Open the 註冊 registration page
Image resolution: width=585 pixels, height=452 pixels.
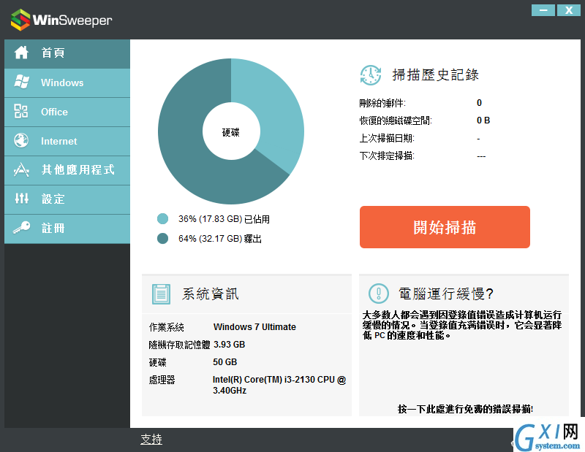[x=67, y=229]
